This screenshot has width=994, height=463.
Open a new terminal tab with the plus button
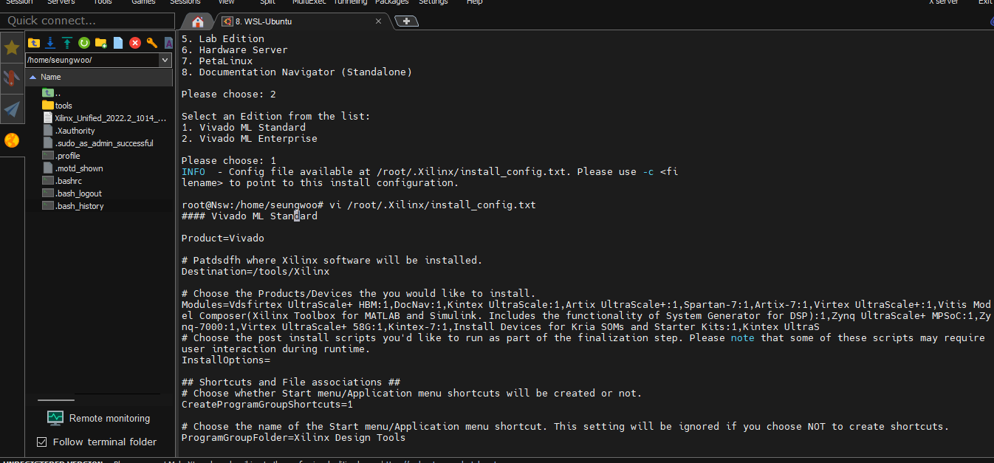(406, 21)
